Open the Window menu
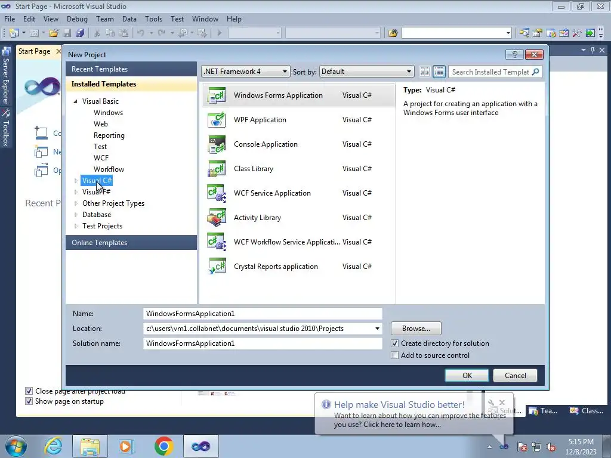The width and height of the screenshot is (611, 458). [205, 18]
